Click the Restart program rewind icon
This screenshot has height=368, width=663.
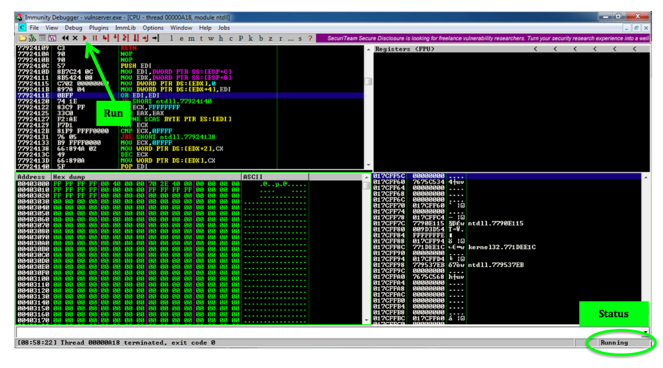click(x=65, y=38)
